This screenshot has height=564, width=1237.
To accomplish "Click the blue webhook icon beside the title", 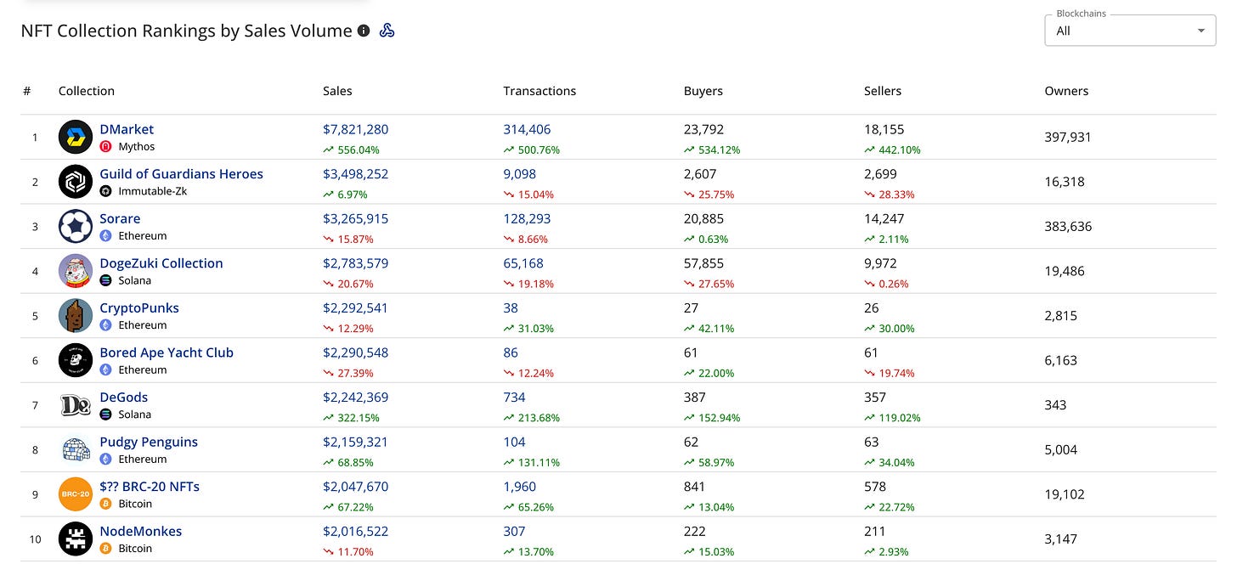I will click(387, 31).
